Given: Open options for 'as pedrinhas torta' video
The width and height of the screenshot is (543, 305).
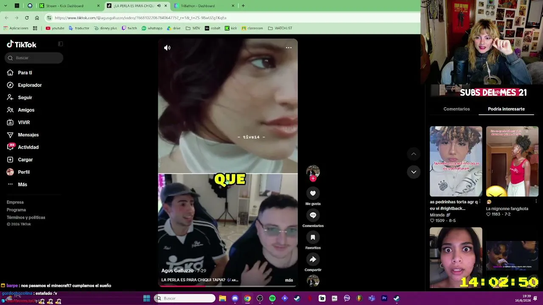Looking at the screenshot, I should (x=480, y=202).
